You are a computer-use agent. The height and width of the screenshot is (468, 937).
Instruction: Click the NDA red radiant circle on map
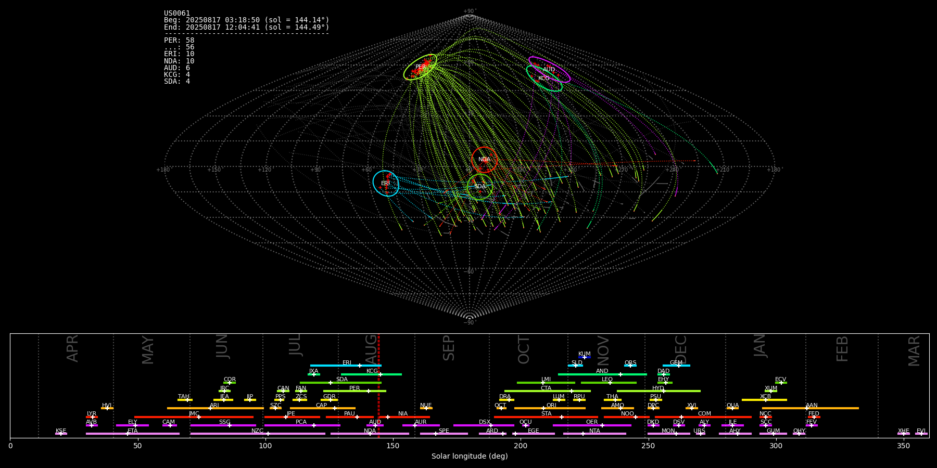(x=484, y=160)
